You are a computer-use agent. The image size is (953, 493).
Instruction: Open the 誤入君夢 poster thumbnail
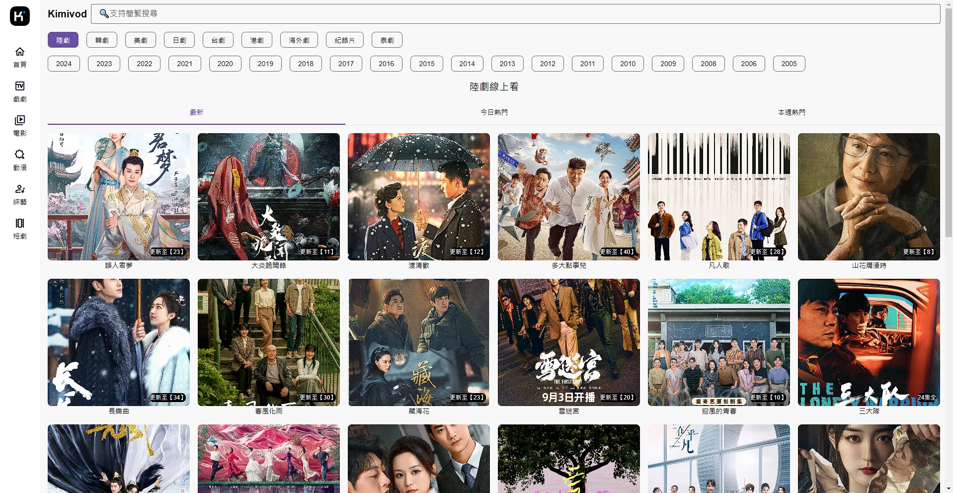(119, 197)
